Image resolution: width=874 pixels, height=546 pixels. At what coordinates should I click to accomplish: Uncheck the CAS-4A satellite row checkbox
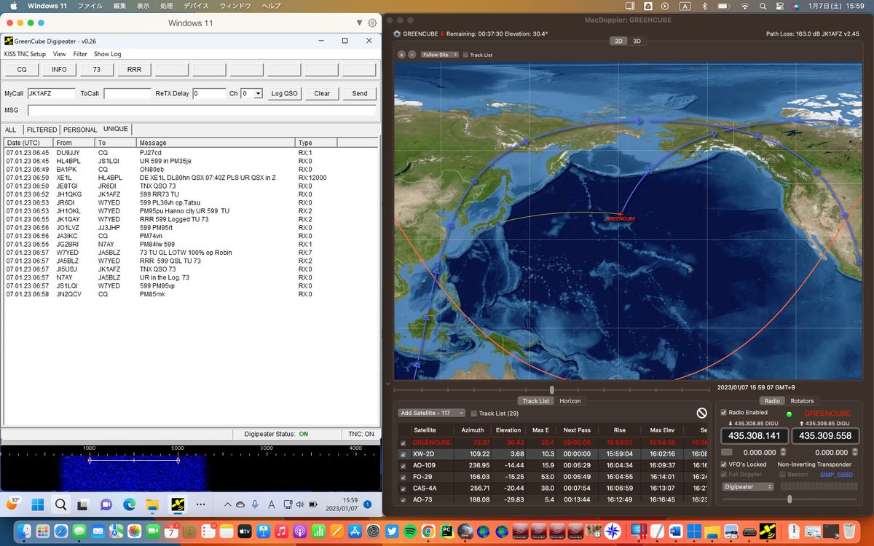403,488
